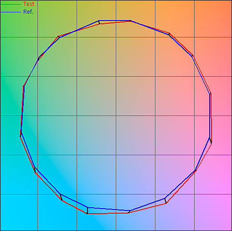The height and width of the screenshot is (231, 232).
Task: Click the bottommost horizontal red test segment
Action: coord(108,213)
